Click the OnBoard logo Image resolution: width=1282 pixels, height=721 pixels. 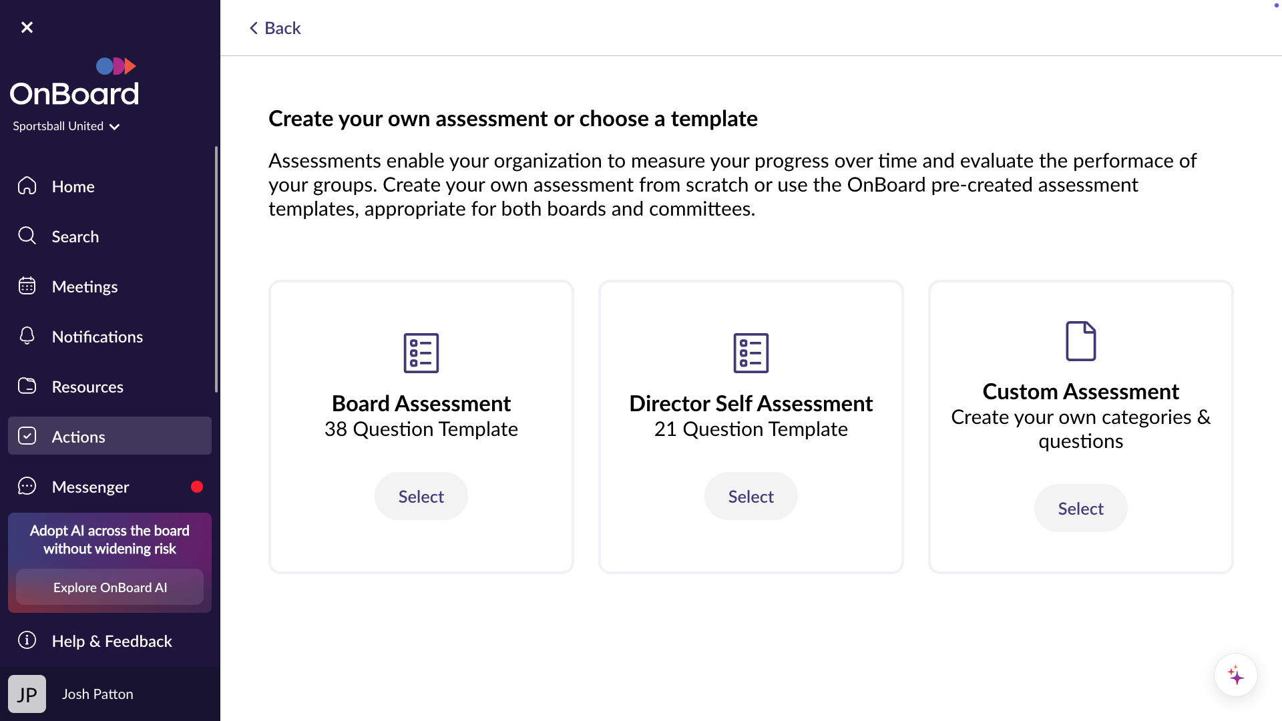[x=74, y=81]
